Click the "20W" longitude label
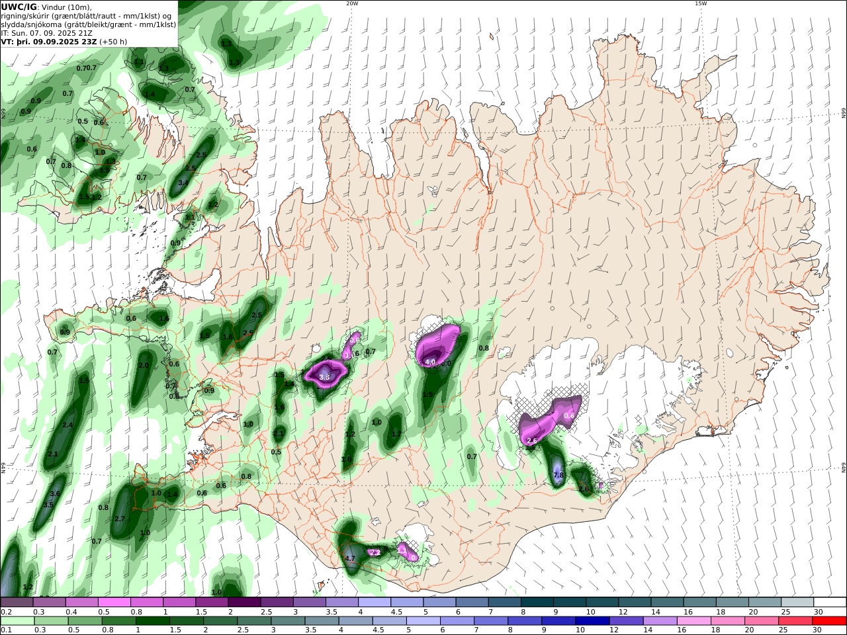The image size is (847, 635). (x=352, y=3)
